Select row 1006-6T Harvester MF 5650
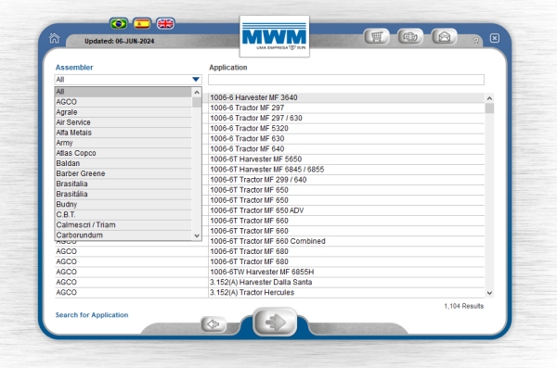This screenshot has height=368, width=557. (346, 159)
